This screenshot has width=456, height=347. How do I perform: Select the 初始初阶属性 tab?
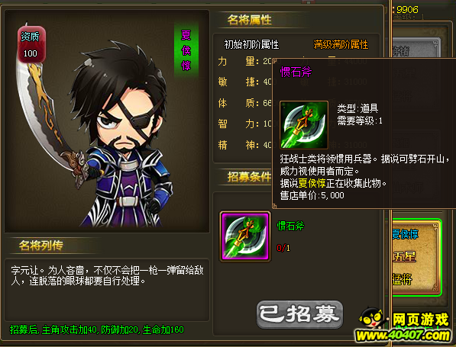pos(251,44)
